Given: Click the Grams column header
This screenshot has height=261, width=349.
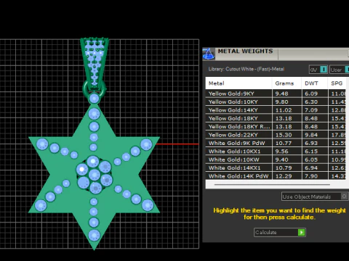Looking at the screenshot, I should pyautogui.click(x=286, y=83).
